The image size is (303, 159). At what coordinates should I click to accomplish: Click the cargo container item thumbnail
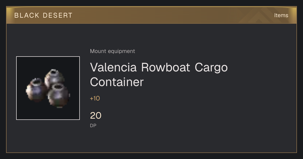[x=48, y=88]
